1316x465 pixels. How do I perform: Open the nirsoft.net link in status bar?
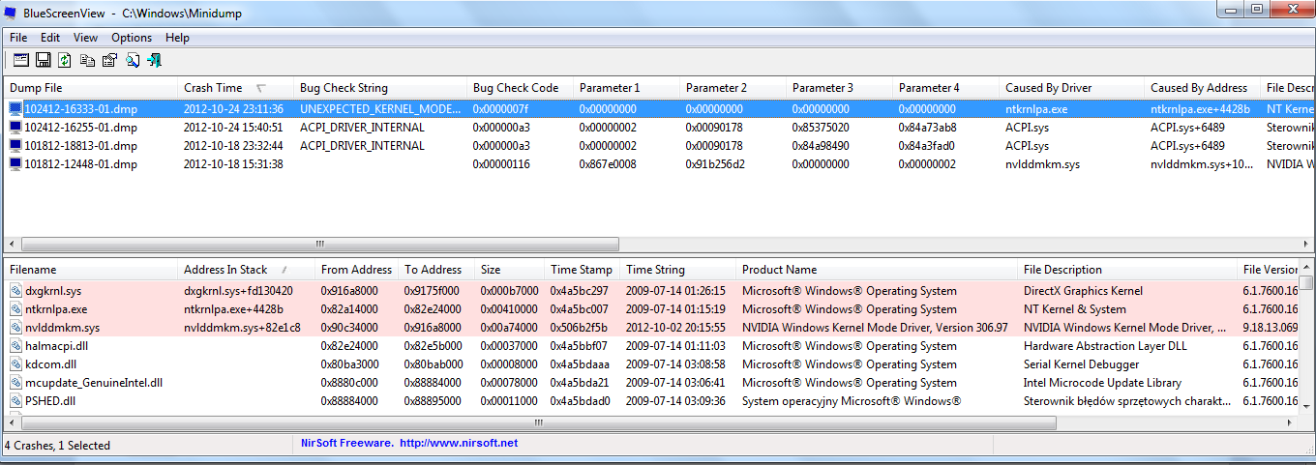(459, 443)
